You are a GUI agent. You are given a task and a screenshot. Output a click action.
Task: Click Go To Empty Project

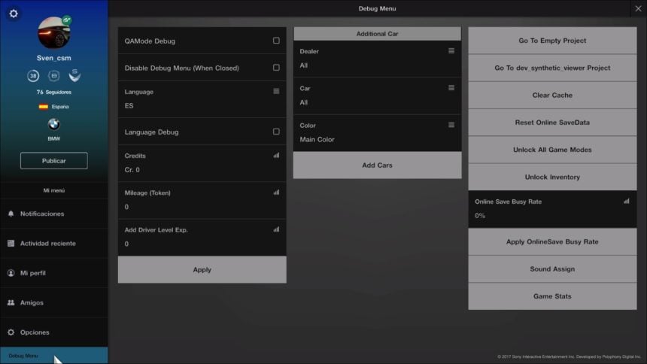tap(552, 41)
